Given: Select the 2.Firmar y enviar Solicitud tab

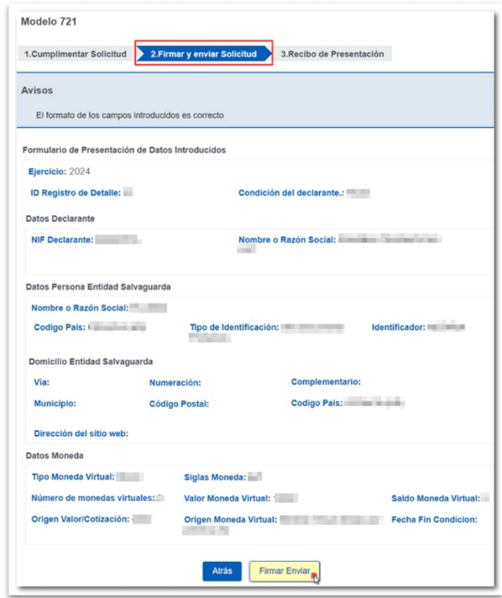Looking at the screenshot, I should 203,54.
